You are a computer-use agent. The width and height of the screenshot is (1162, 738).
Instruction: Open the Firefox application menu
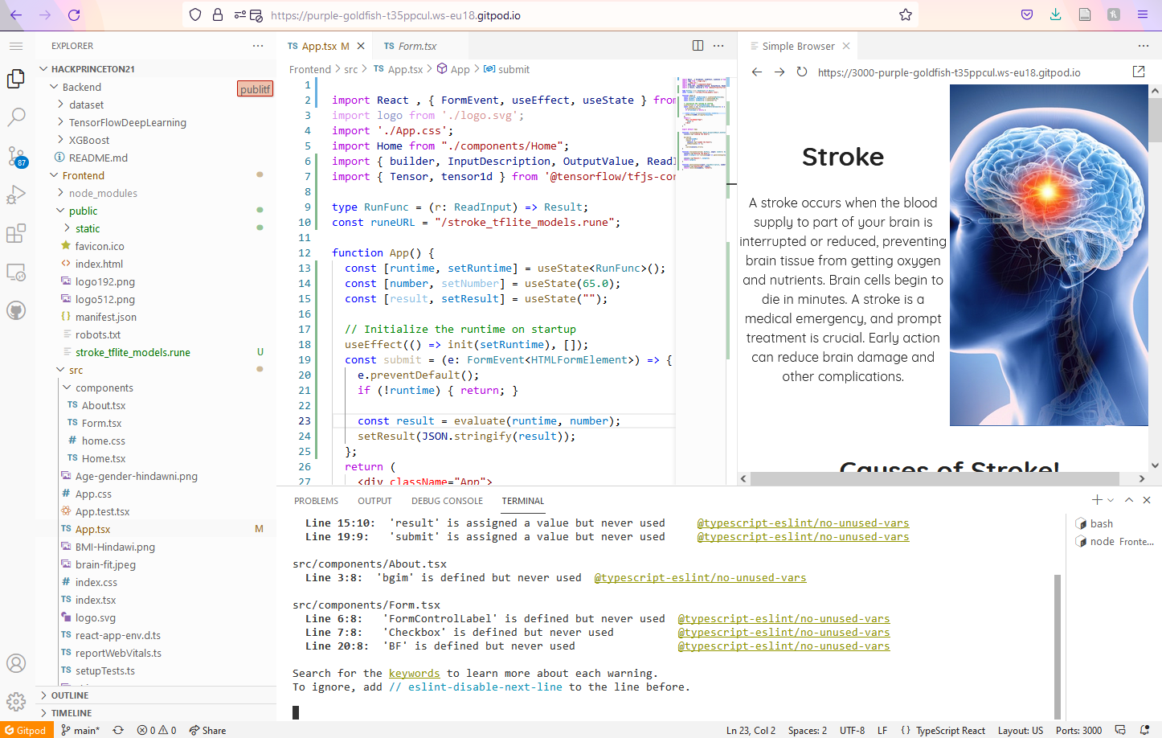(1142, 14)
